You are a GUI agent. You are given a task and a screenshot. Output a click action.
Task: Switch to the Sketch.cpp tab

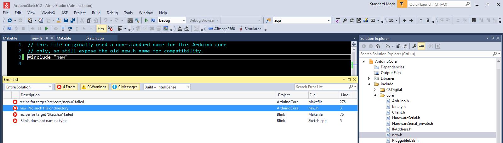click(94, 38)
